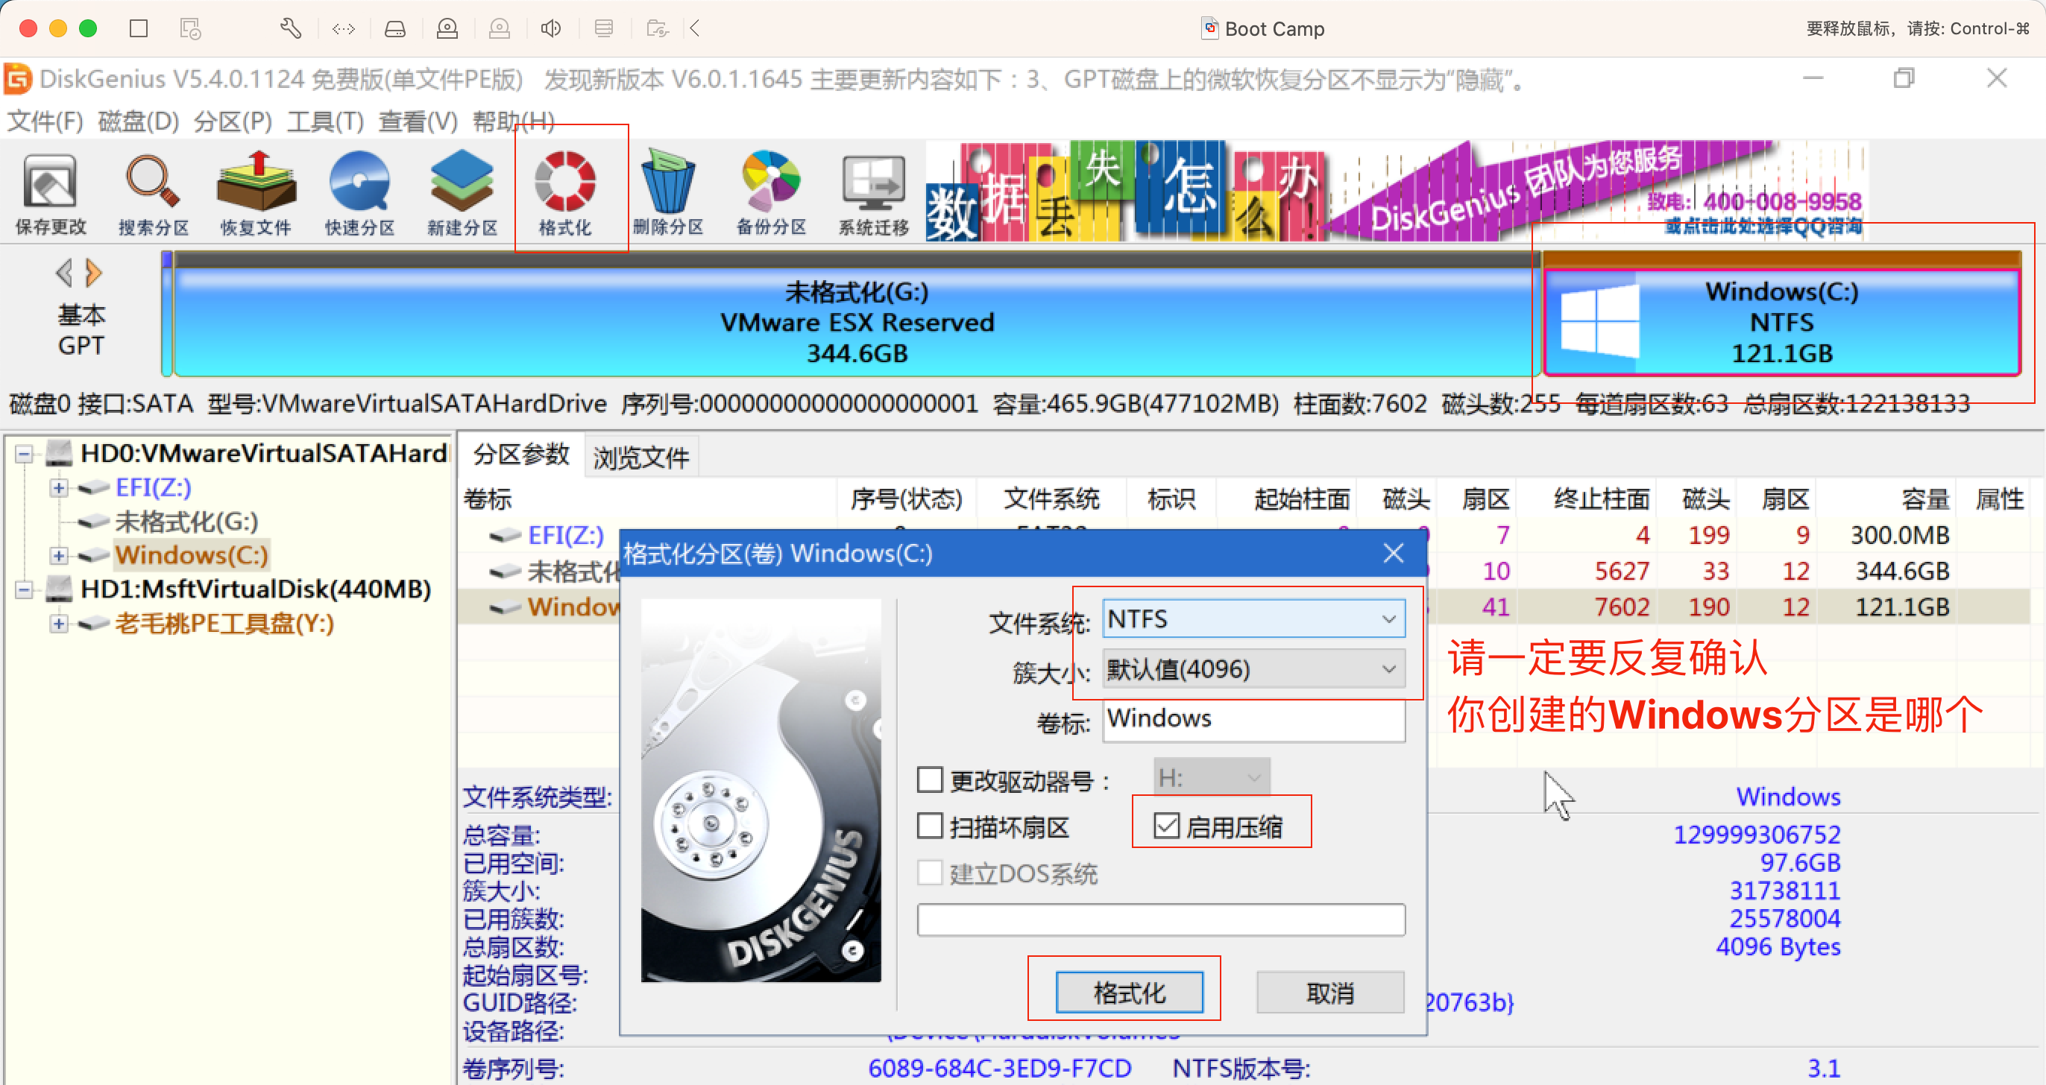Click the VM sound speaker icon
Image resolution: width=2046 pixels, height=1085 pixels.
click(x=550, y=28)
